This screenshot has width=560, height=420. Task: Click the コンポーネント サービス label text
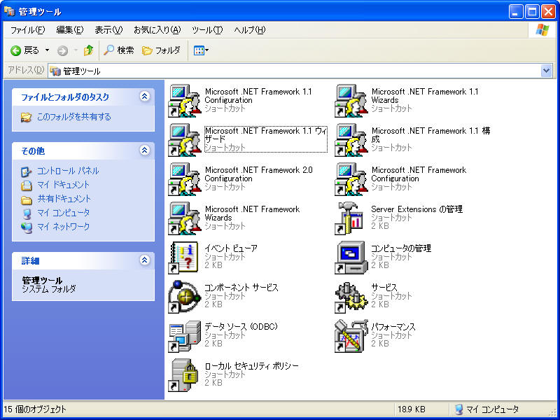pyautogui.click(x=241, y=288)
